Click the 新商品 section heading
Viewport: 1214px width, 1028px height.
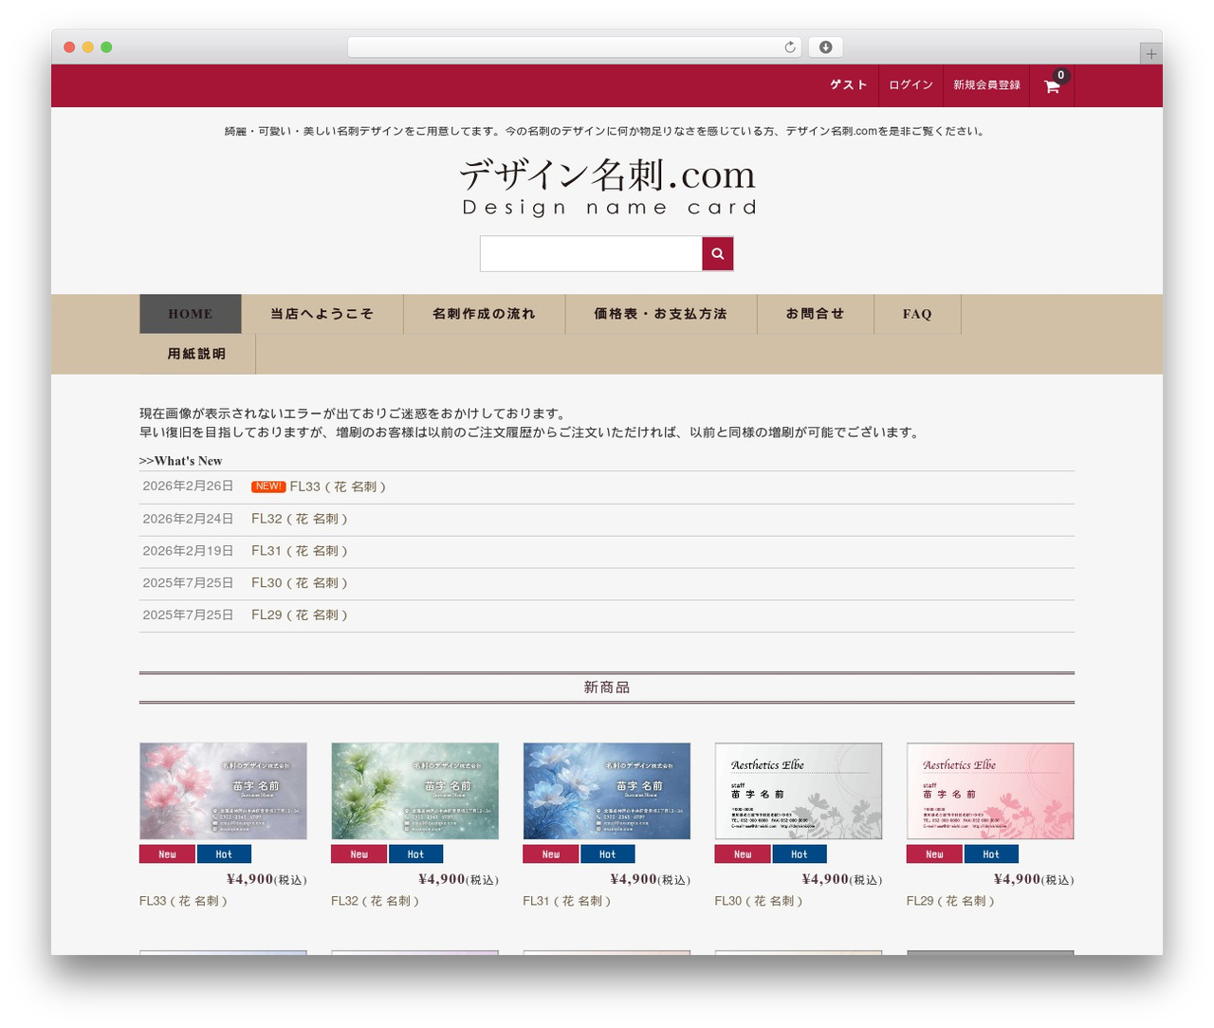click(x=607, y=688)
